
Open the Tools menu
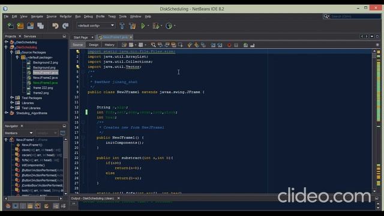coord(122,16)
